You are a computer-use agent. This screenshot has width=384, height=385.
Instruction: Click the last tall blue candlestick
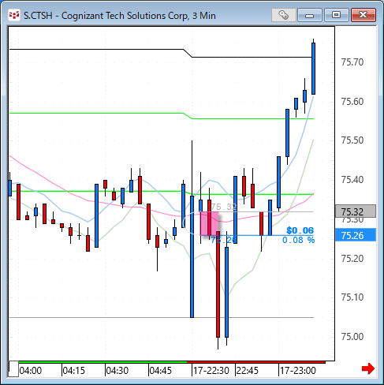coord(313,69)
